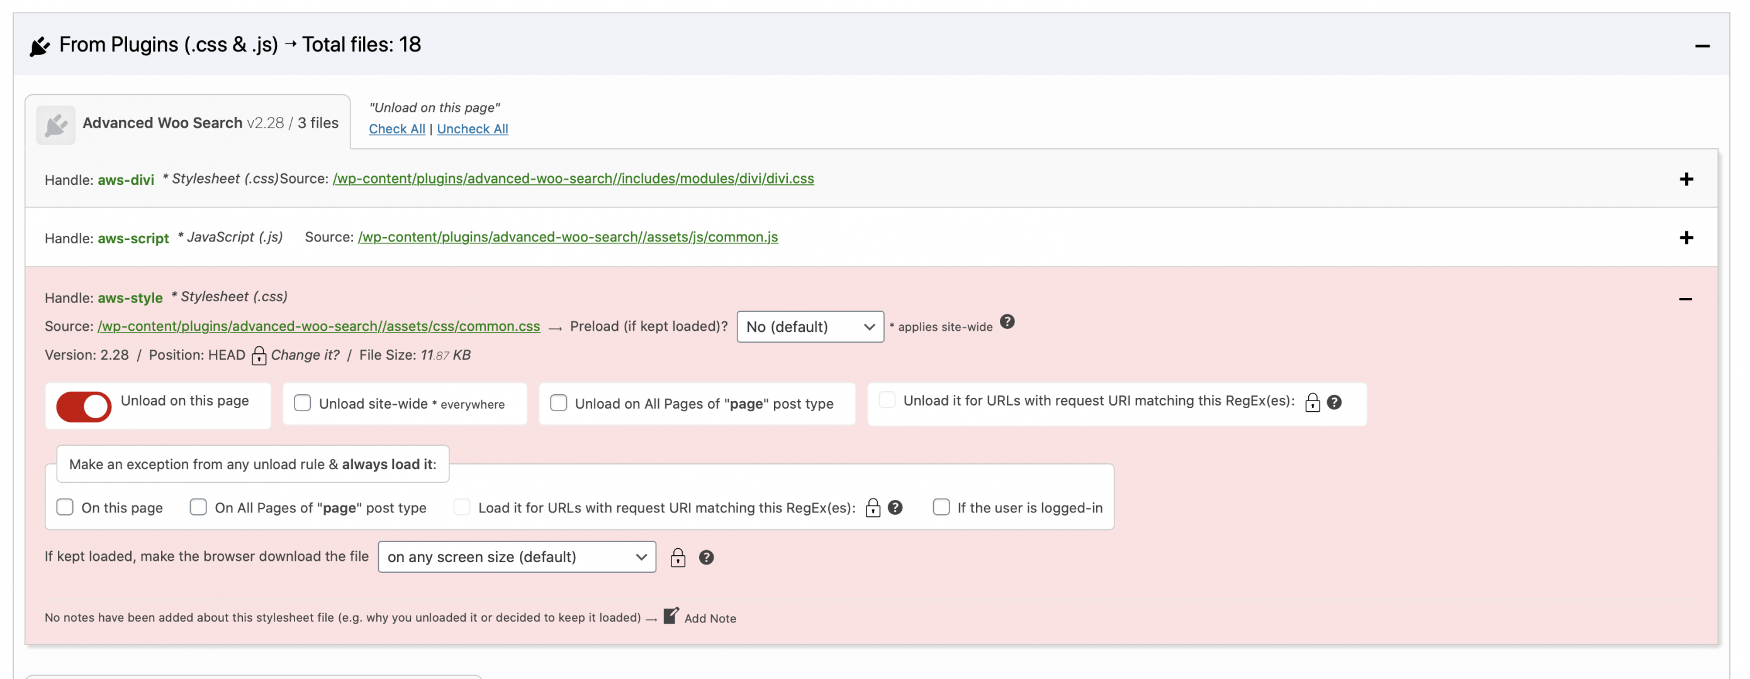Viewport: 1750px width, 679px height.
Task: Click the File Size: 11.87 KB text
Action: [415, 355]
